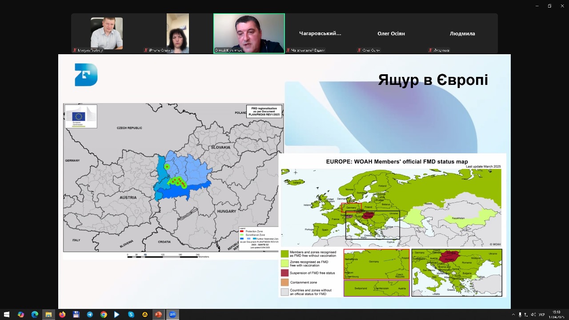Open the yellow triangle app on the taskbar
The image size is (569, 320).
click(x=145, y=314)
